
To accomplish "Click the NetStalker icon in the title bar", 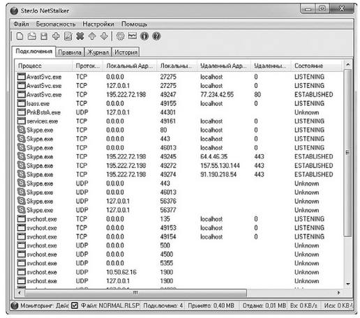I will tap(14, 10).
